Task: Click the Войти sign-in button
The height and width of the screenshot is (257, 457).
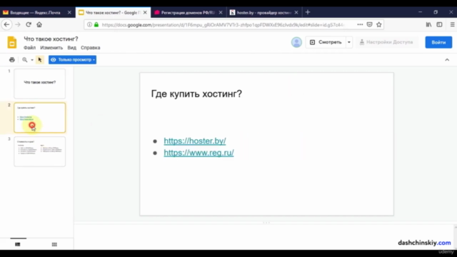Action: [x=438, y=42]
